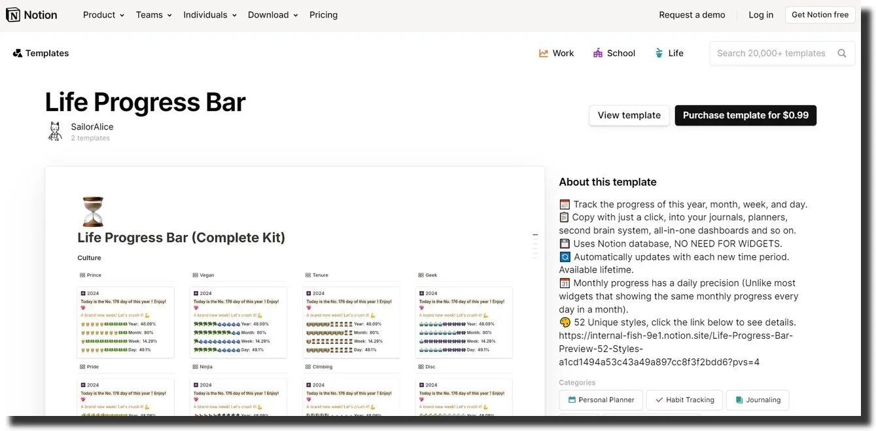Viewport: 876px width, 431px height.
Task: Expand the Download menu
Action: click(x=273, y=14)
